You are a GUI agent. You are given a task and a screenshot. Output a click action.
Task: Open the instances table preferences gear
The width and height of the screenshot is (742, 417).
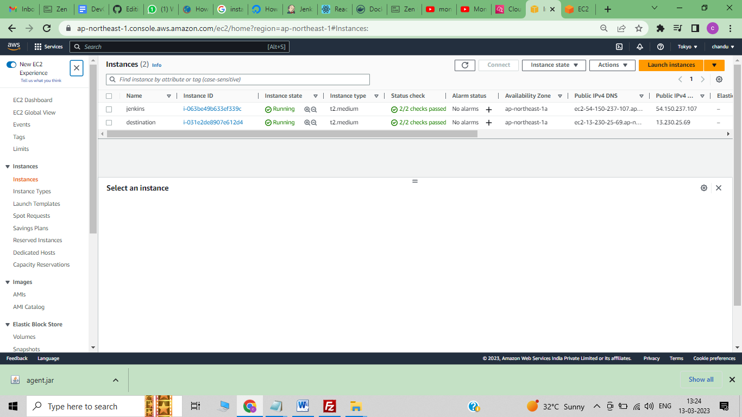coord(719,79)
